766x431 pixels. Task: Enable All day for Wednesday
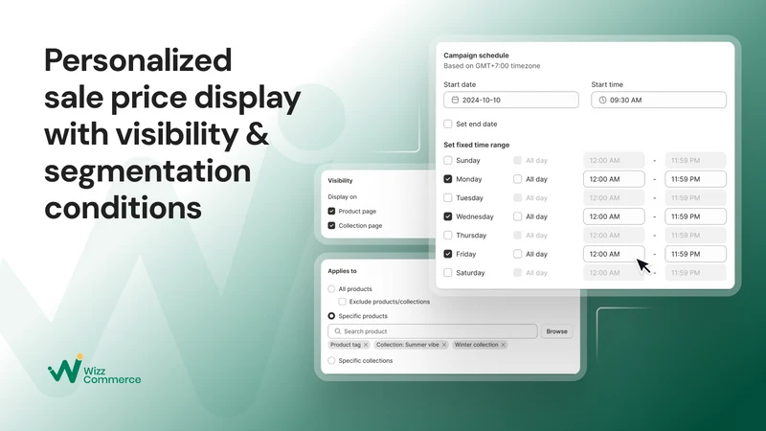click(517, 216)
